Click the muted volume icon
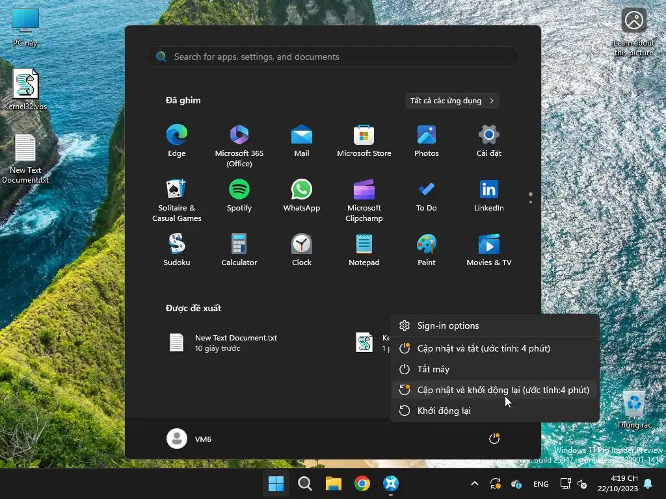 (x=582, y=483)
